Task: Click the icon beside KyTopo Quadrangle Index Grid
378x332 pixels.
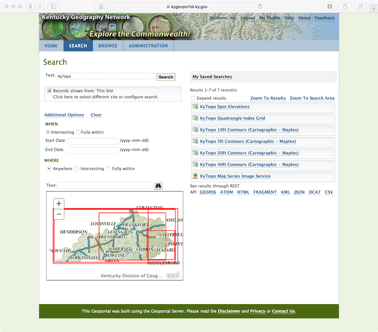Action: coord(195,118)
